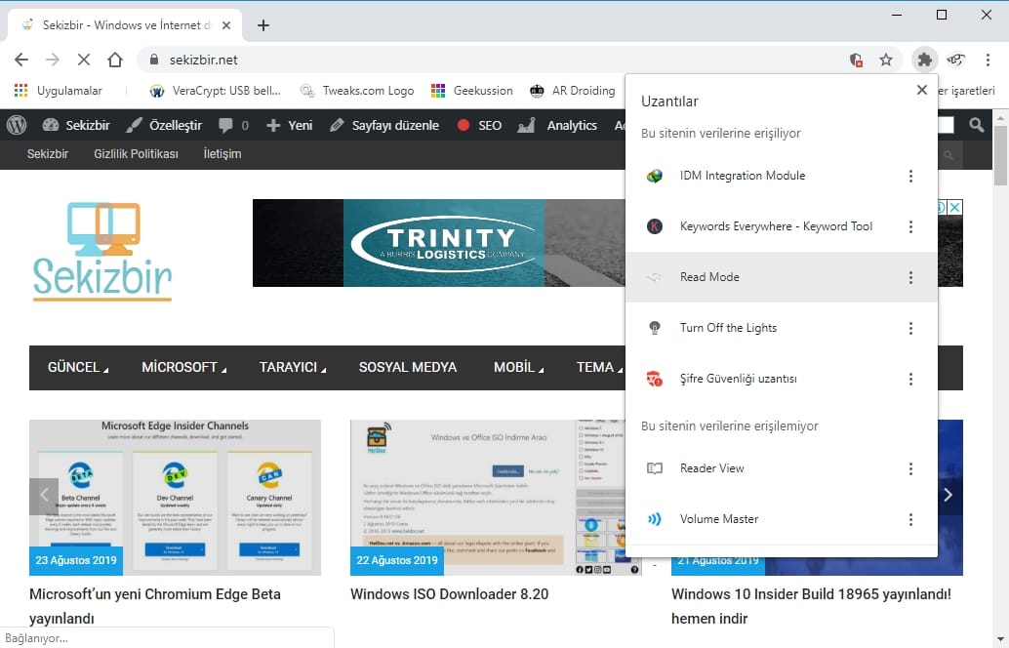Image resolution: width=1009 pixels, height=648 pixels.
Task: Stop loading the page
Action: (x=84, y=60)
